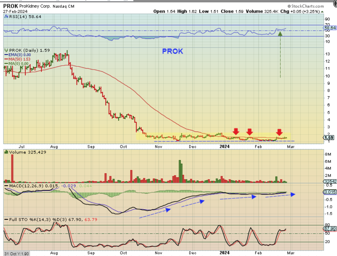
Task: Click the MA(50) 1.53 legend text
Action: point(19,59)
